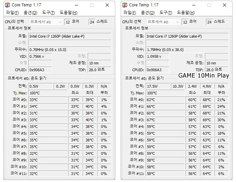Close the left Core Temp window
The image size is (236, 182).
tap(107, 5)
